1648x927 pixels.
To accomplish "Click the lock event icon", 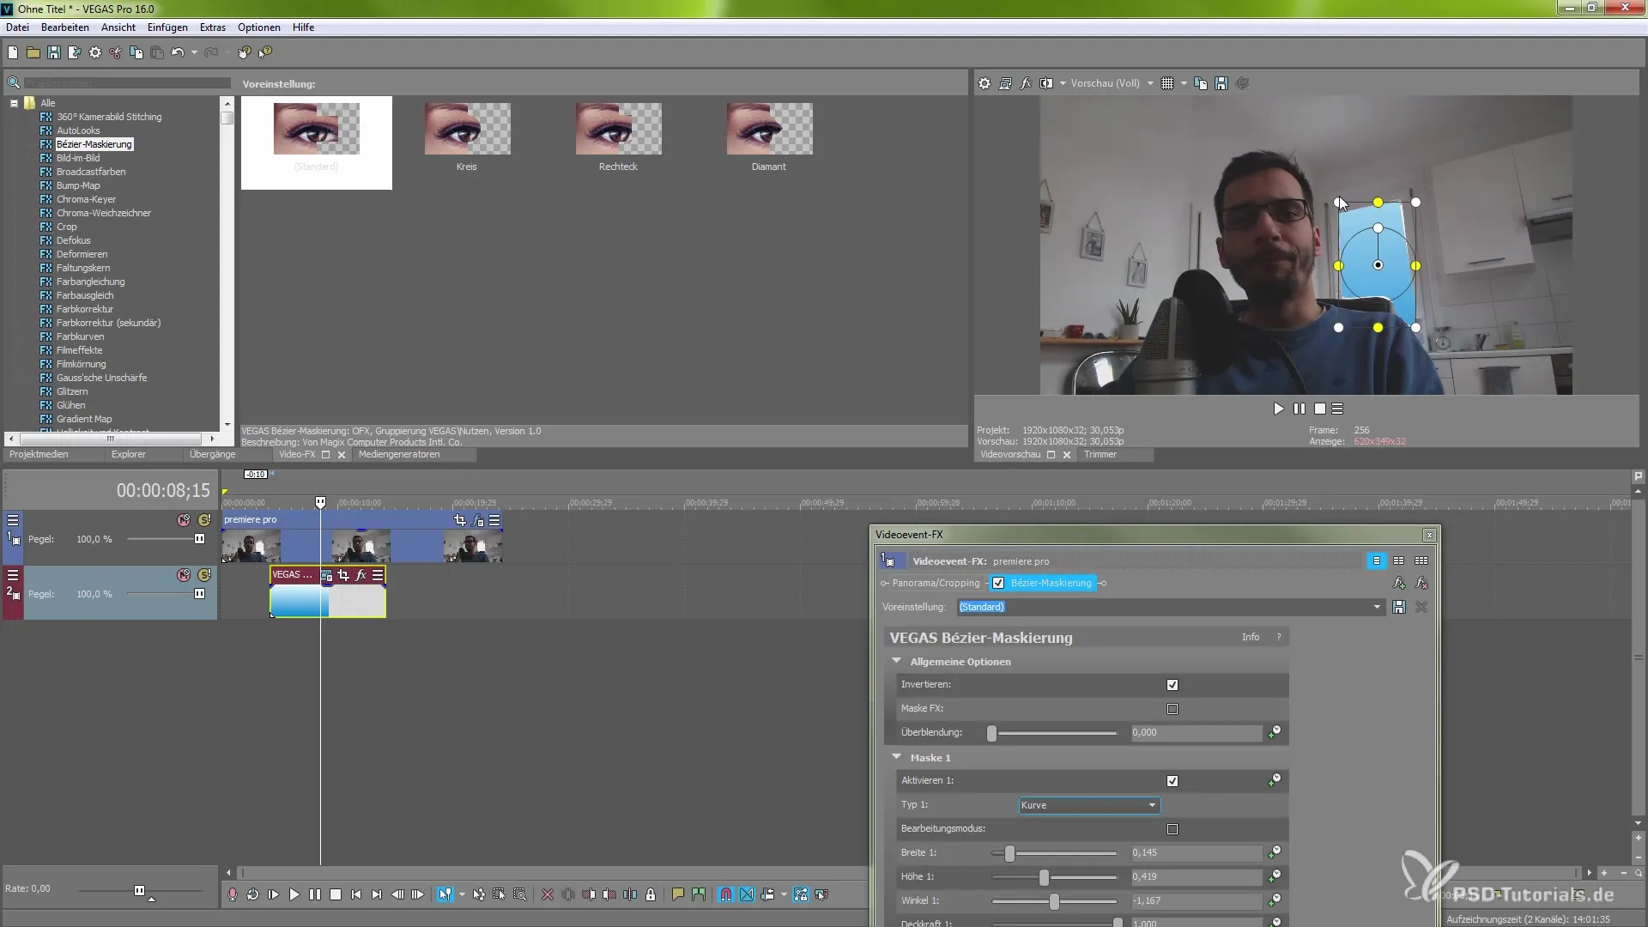I will point(651,894).
